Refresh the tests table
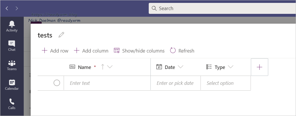 [182, 51]
